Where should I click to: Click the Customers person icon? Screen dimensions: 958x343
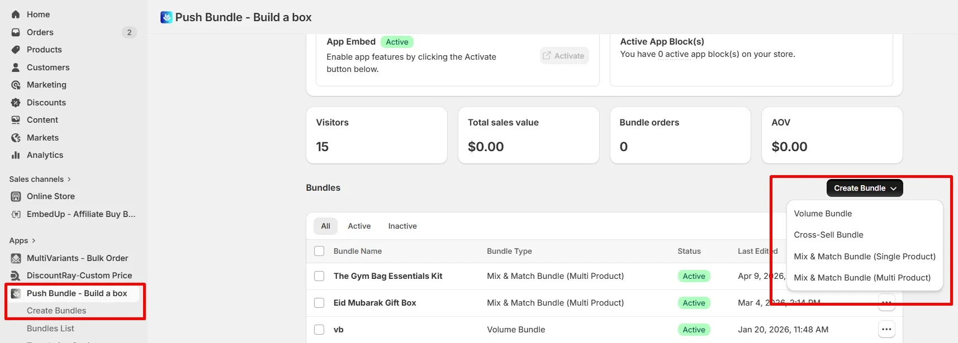(16, 67)
